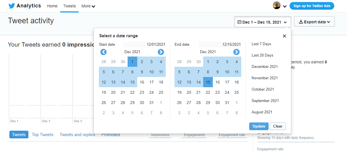Click the Start date input field

145,44
